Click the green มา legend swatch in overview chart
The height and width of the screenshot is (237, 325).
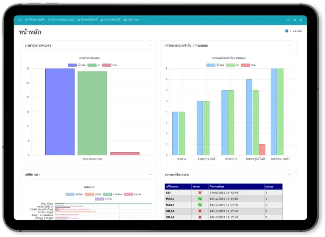point(92,65)
